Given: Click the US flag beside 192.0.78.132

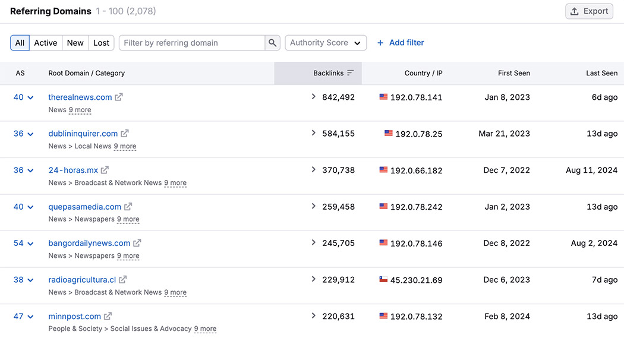Looking at the screenshot, I should [x=383, y=316].
